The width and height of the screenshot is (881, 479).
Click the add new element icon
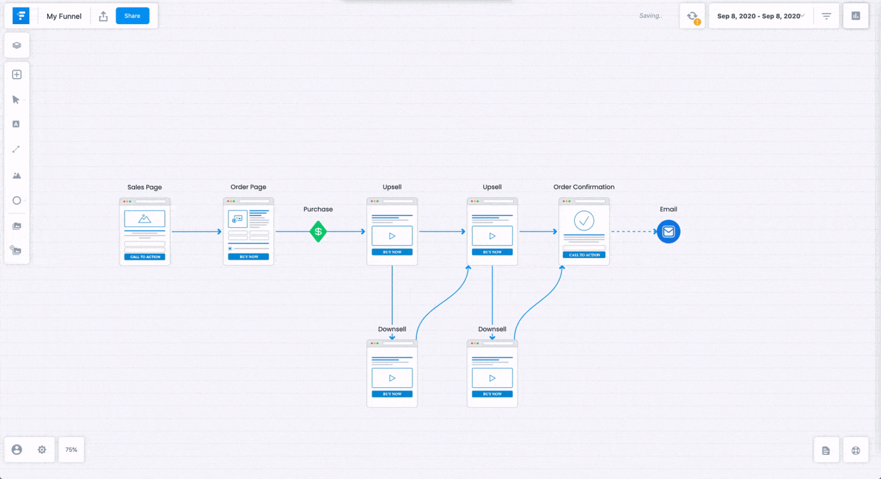pos(17,73)
